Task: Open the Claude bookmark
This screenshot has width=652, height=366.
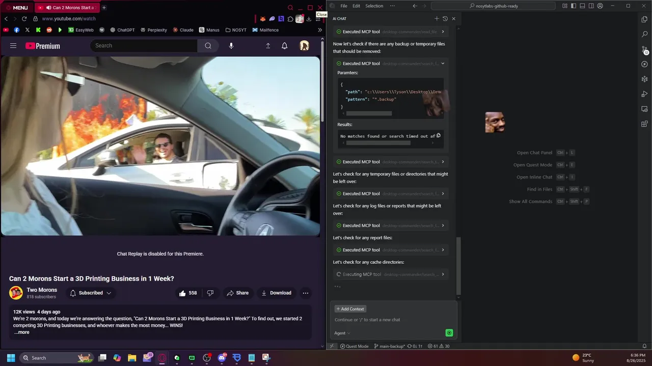Action: 183,30
